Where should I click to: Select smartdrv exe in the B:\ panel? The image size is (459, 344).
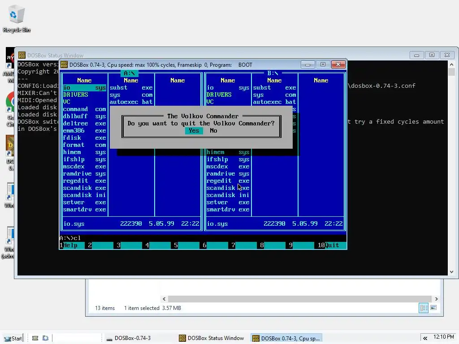228,209
